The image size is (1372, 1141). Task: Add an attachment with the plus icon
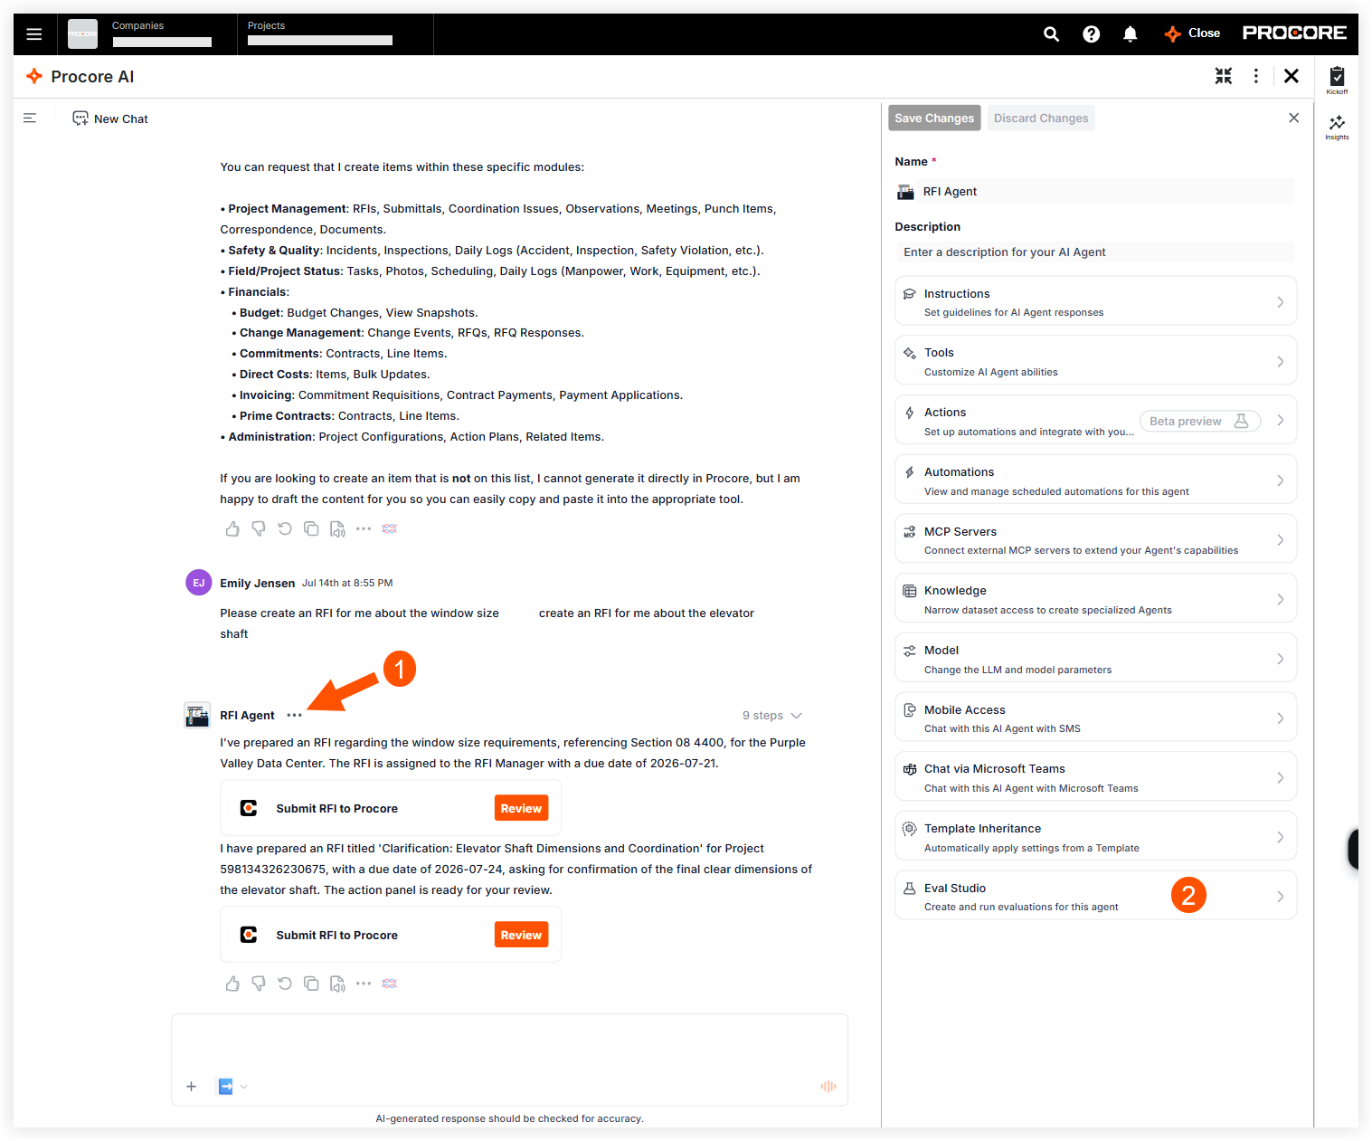(191, 1087)
